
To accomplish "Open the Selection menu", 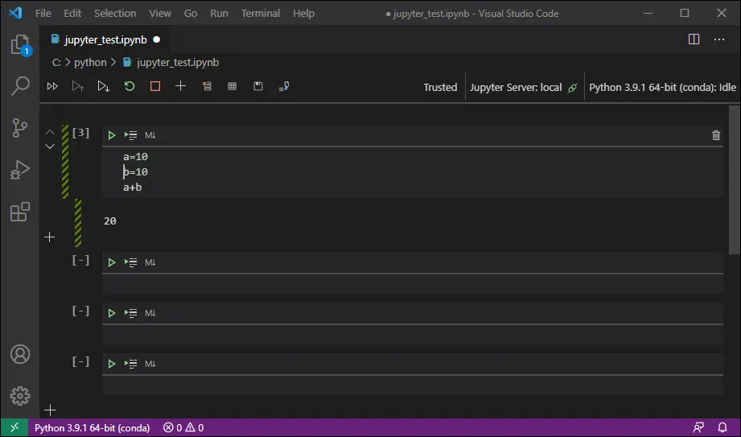I will pyautogui.click(x=115, y=13).
